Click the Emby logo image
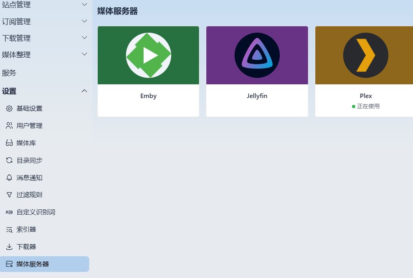Viewport: 413px width, 278px height. [149, 55]
